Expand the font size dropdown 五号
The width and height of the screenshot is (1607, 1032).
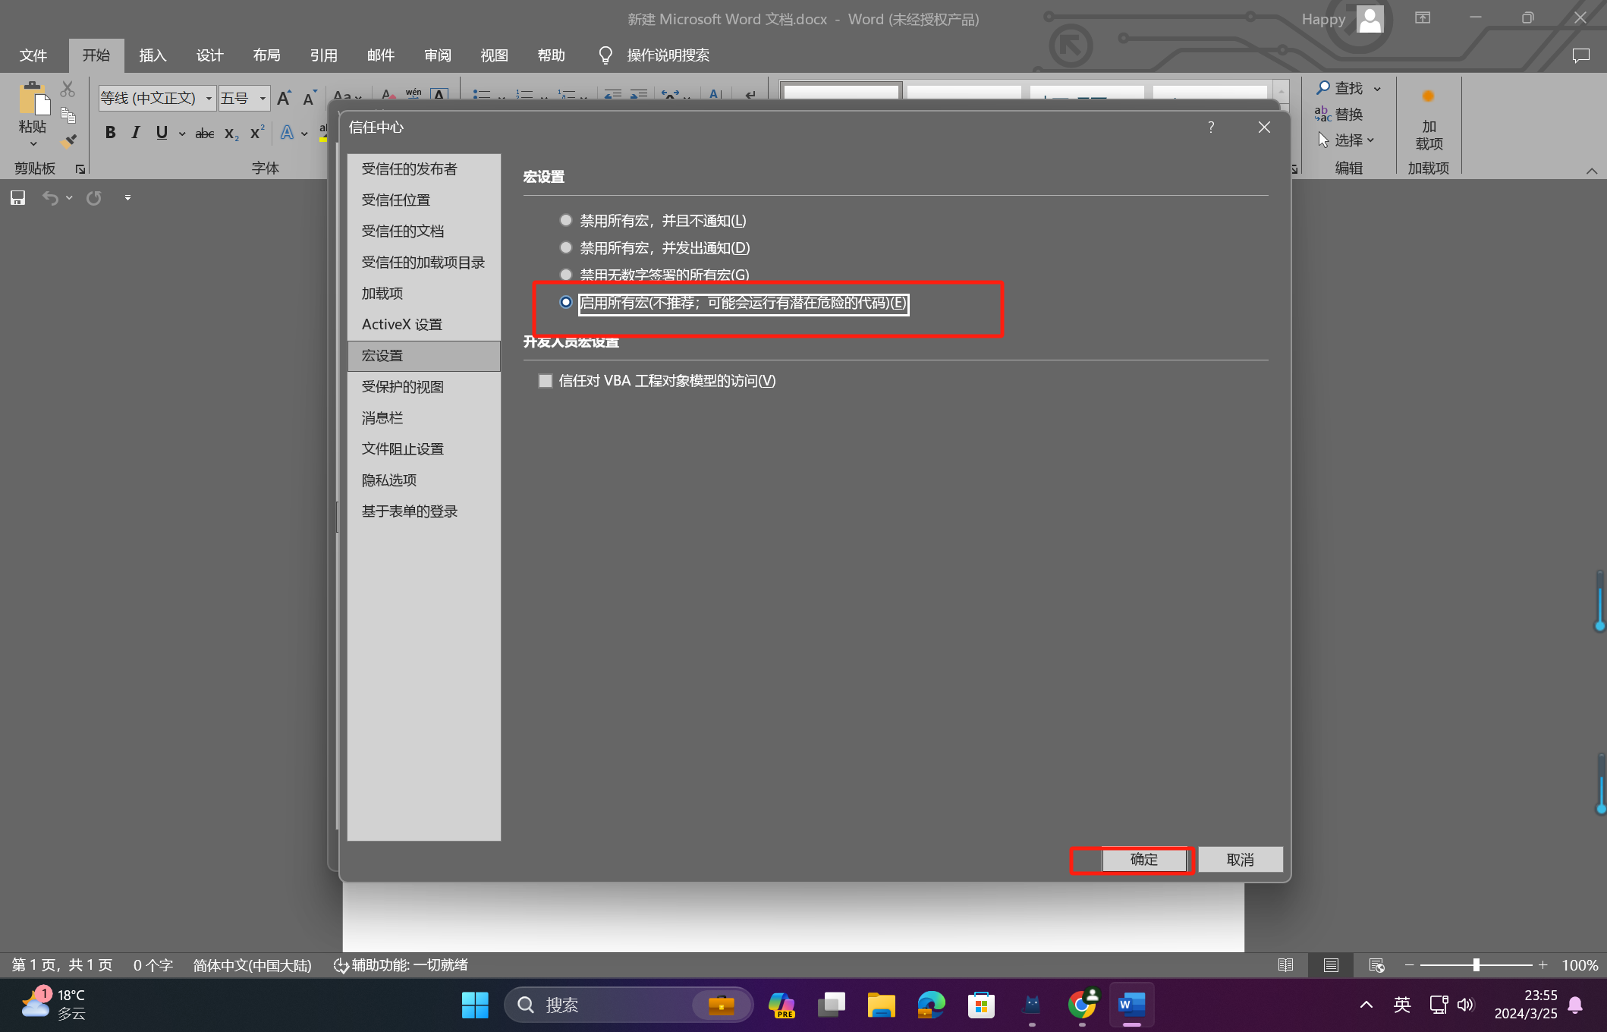pos(263,99)
